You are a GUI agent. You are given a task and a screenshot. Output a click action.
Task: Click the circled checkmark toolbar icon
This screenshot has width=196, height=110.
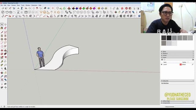point(3,12)
